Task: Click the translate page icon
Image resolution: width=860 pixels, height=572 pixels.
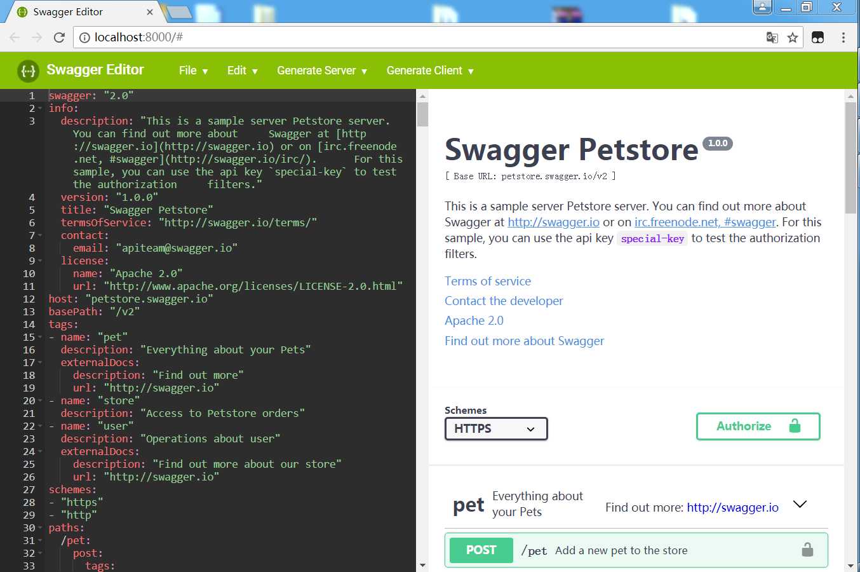Action: pyautogui.click(x=772, y=37)
